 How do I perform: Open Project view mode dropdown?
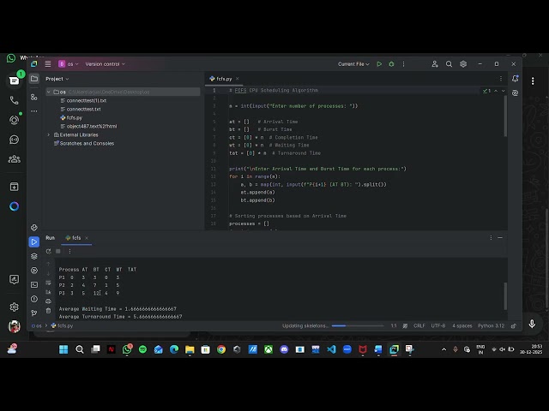57,79
